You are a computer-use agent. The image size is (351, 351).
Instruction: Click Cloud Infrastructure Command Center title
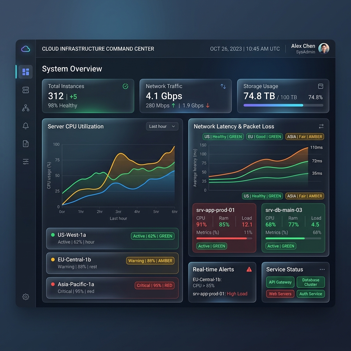tap(98, 49)
